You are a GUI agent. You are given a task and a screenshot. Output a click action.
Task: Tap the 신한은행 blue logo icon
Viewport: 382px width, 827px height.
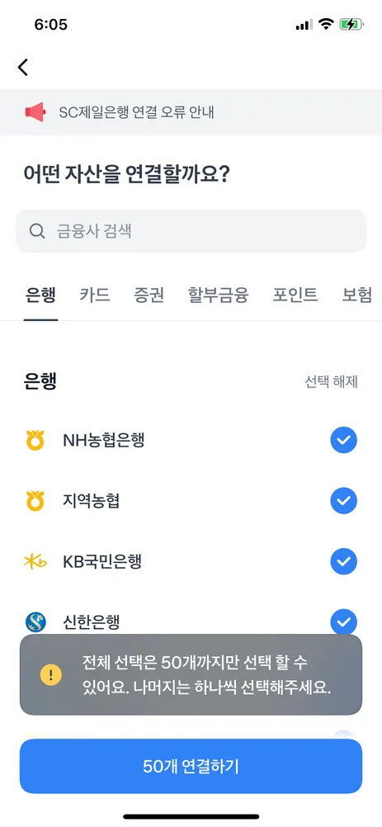pos(35,623)
